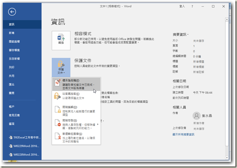The image size is (237, 168).
Task: Open the 開啟舊檔 tab
Action: [x=22, y=42]
